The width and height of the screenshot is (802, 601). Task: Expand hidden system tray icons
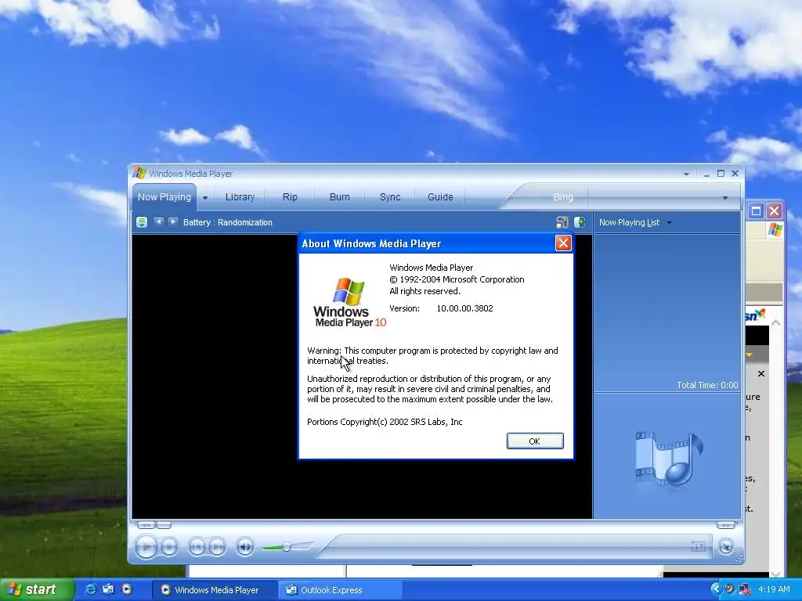[x=716, y=590]
